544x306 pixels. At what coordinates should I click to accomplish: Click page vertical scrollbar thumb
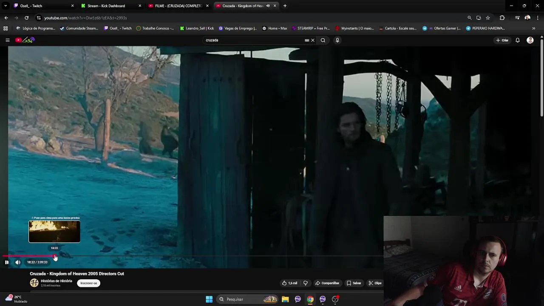coord(542,77)
